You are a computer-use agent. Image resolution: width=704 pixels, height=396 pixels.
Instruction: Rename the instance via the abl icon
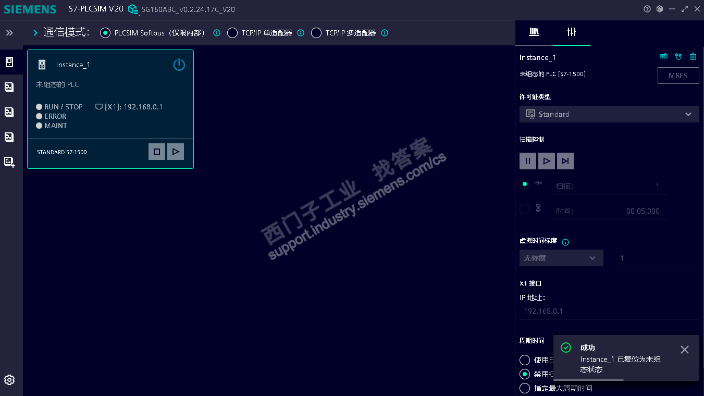(664, 57)
